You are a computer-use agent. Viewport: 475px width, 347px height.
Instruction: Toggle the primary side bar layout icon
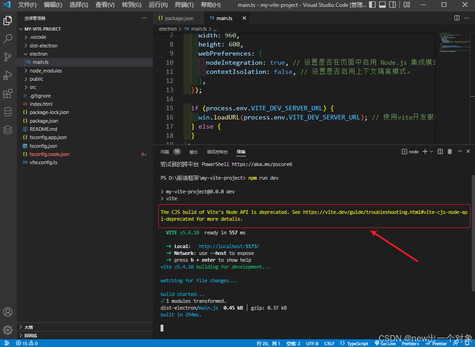pyautogui.click(x=372, y=5)
